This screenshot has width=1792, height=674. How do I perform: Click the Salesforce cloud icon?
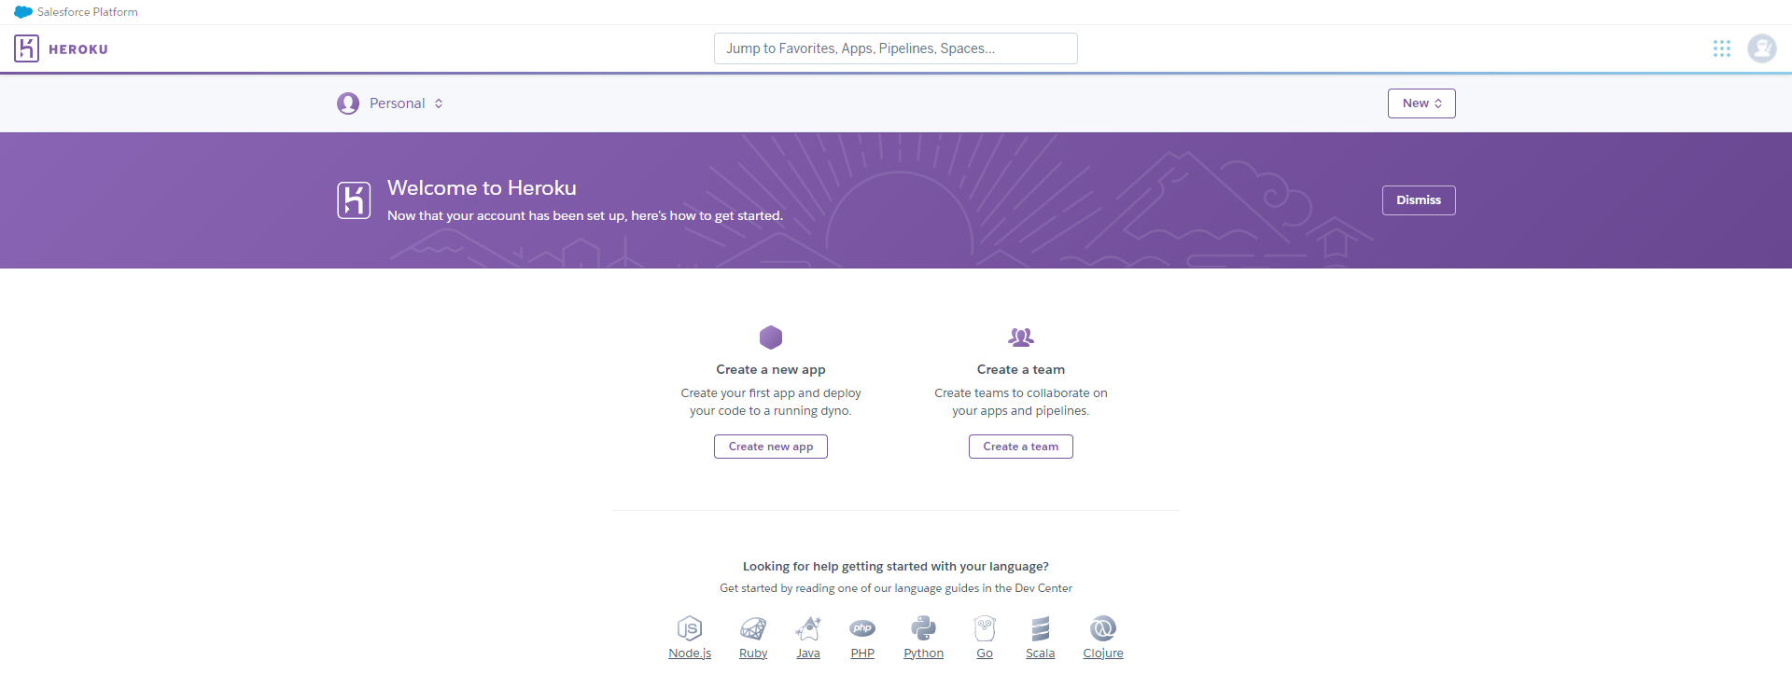point(21,12)
